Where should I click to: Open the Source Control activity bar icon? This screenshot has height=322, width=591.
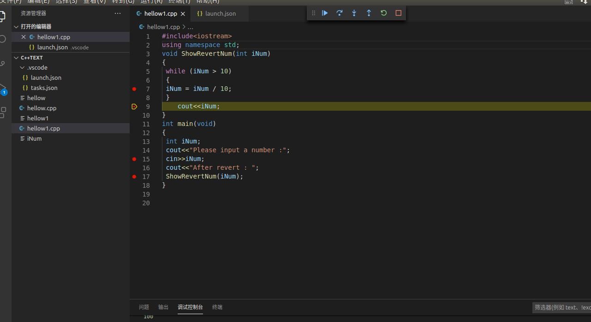point(2,63)
